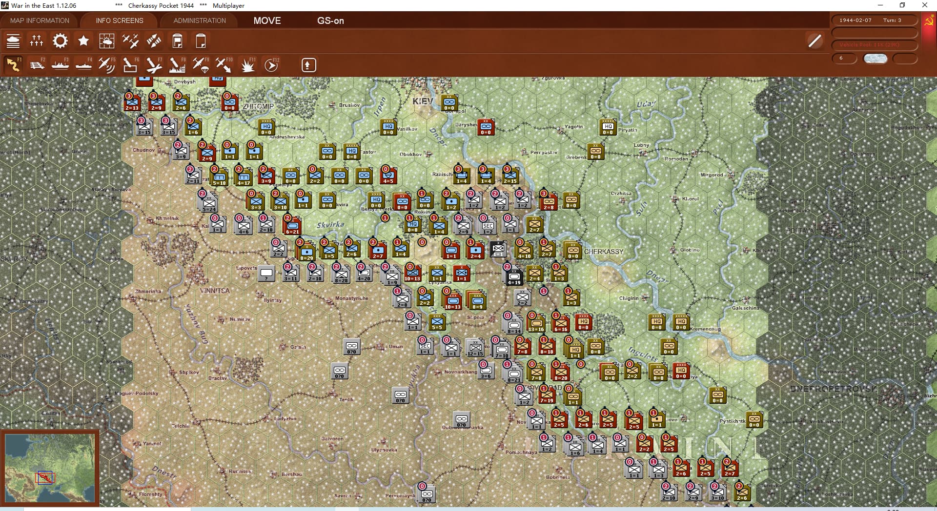The image size is (937, 511).
Task: Click the MOVE mode label
Action: (x=267, y=20)
